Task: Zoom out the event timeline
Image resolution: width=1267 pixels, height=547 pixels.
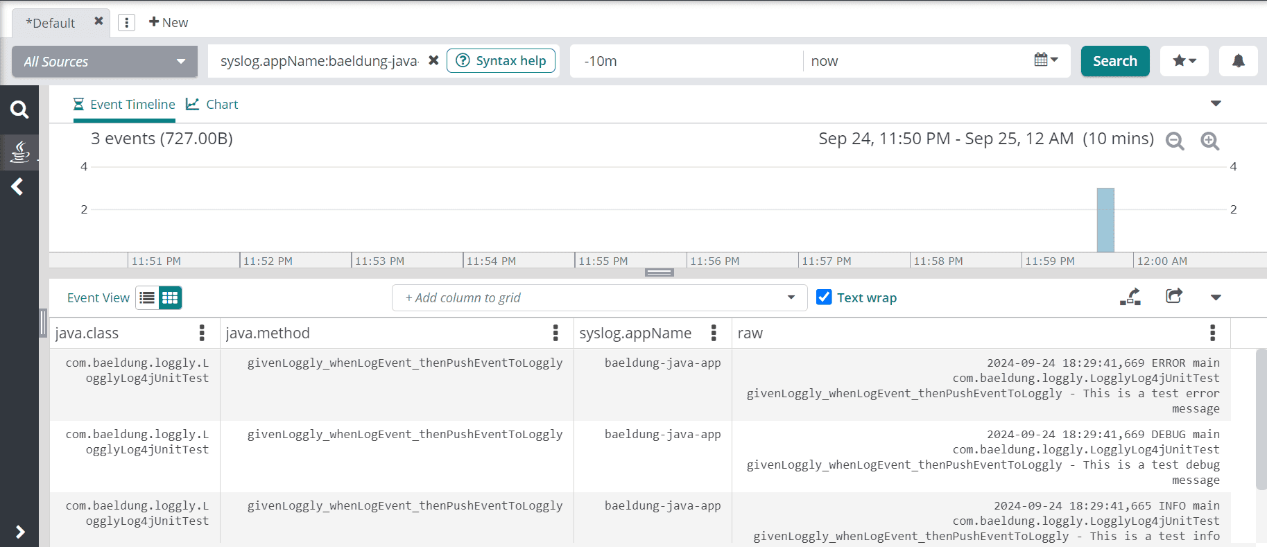Action: (x=1175, y=141)
